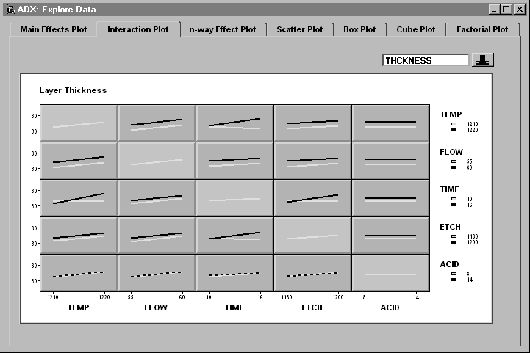Select the TEMP column plot in ACID row
The height and width of the screenshot is (353, 530).
(79, 273)
